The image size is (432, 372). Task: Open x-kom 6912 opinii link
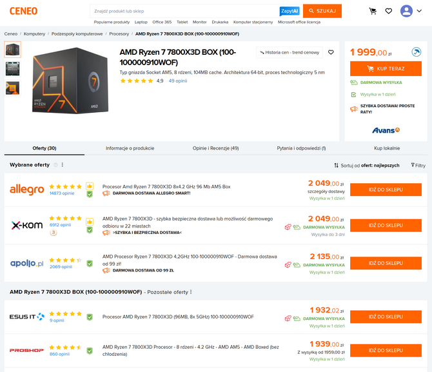(x=60, y=225)
